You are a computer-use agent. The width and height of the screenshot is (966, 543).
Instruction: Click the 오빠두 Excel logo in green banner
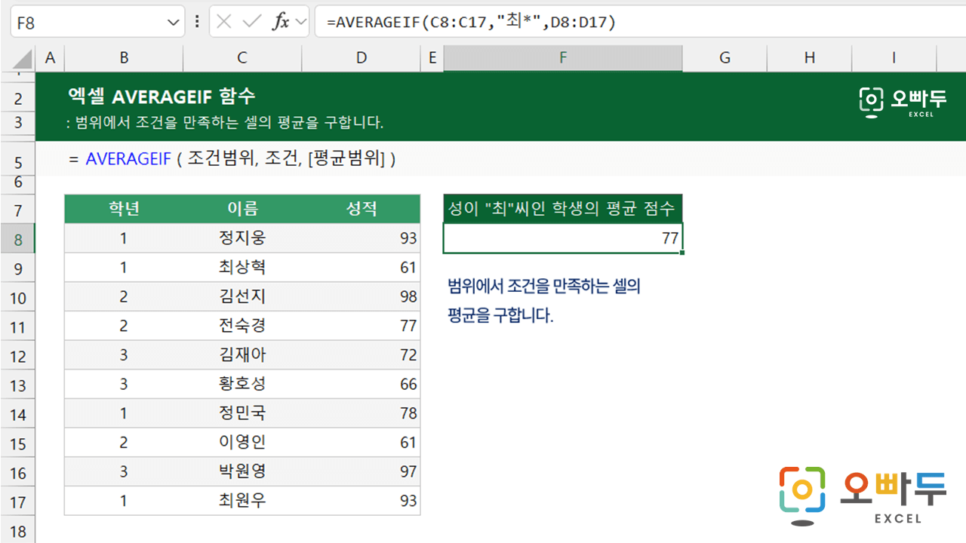(902, 102)
